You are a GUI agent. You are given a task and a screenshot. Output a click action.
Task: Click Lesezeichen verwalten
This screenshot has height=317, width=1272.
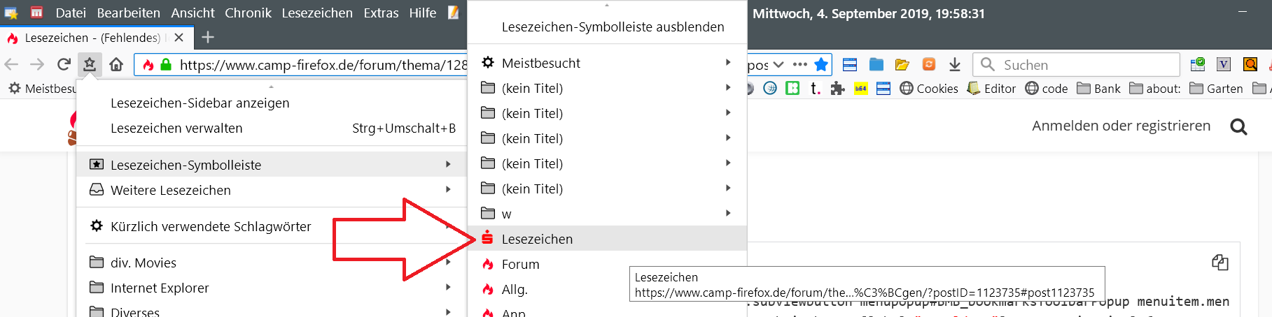(x=176, y=128)
